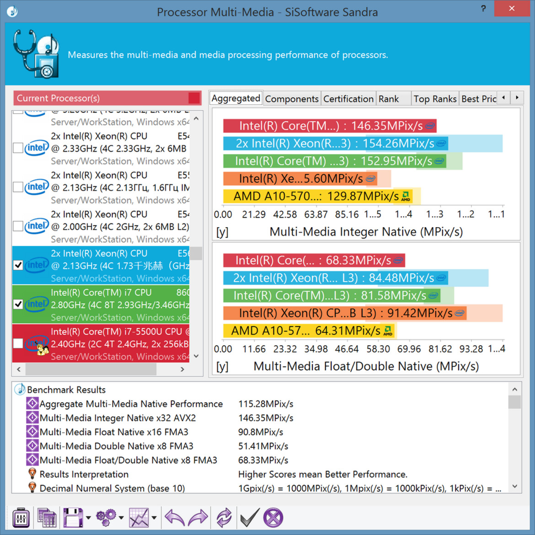Image resolution: width=535 pixels, height=535 pixels.
Task: Open the gears settings icon
Action: 106,518
